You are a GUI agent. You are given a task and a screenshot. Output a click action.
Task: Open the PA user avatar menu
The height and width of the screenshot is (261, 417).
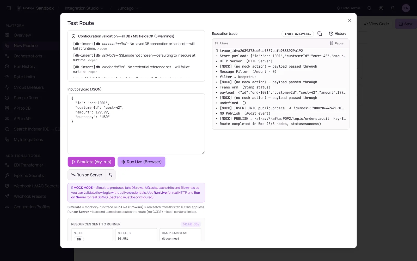coord(406,8)
